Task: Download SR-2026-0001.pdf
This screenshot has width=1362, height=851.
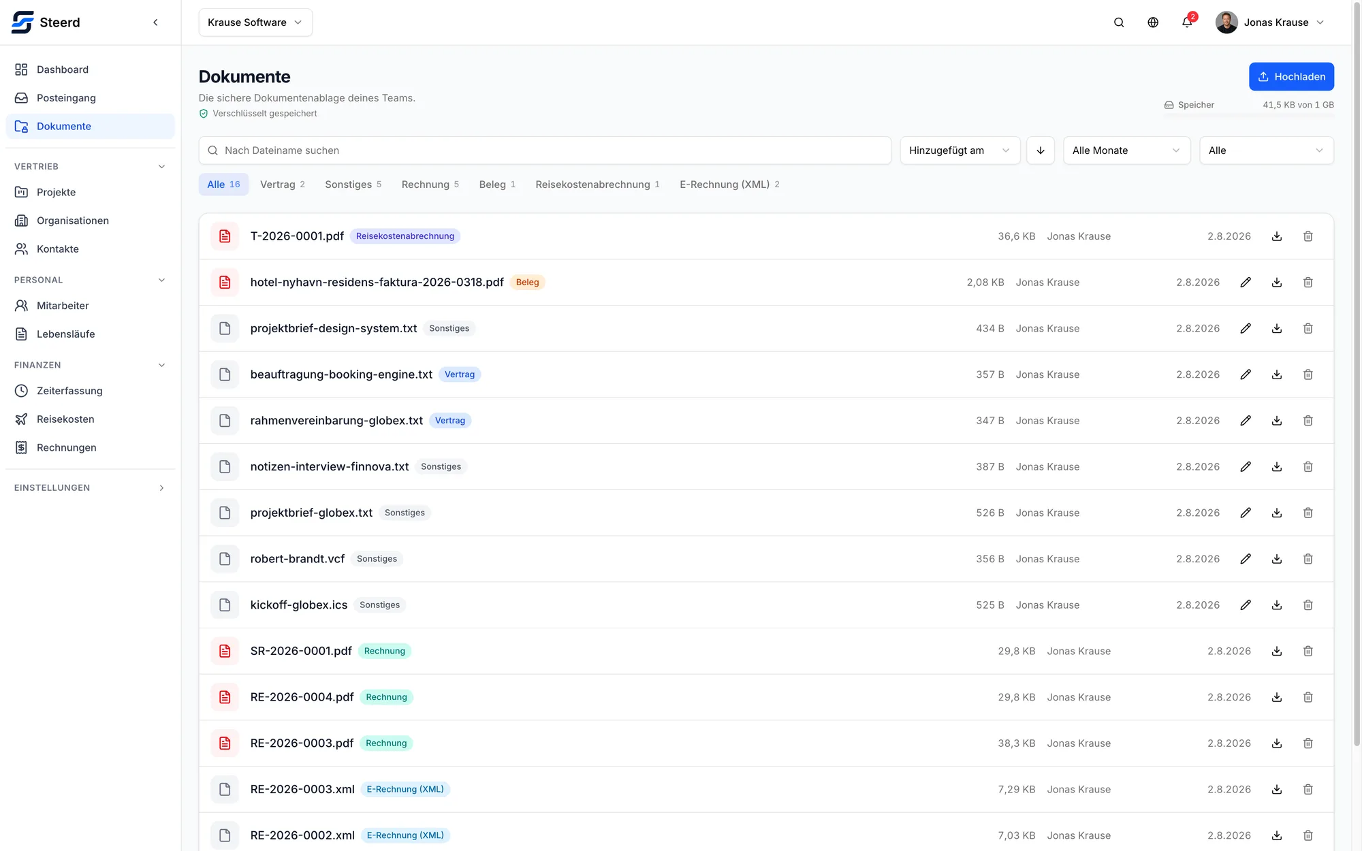Action: coord(1277,651)
